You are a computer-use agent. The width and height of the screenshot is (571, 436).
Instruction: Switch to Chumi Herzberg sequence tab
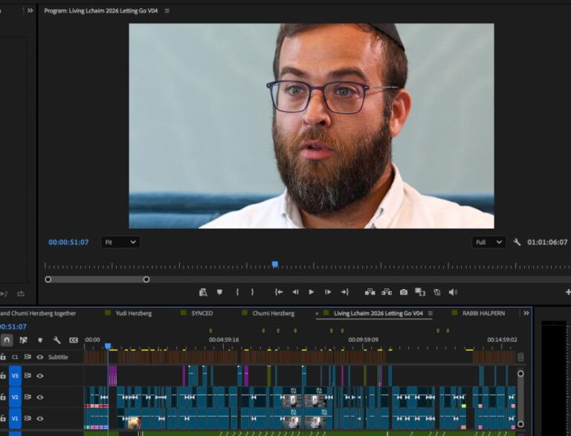coord(274,313)
